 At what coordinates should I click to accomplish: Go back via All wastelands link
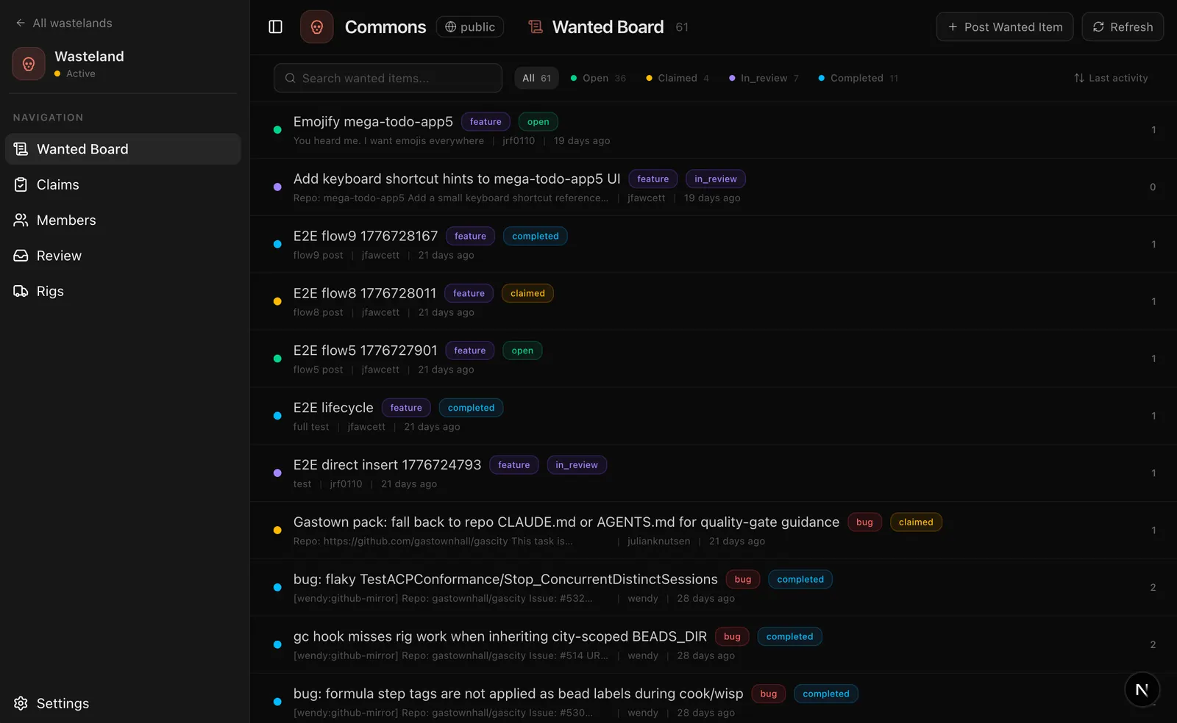(x=64, y=24)
